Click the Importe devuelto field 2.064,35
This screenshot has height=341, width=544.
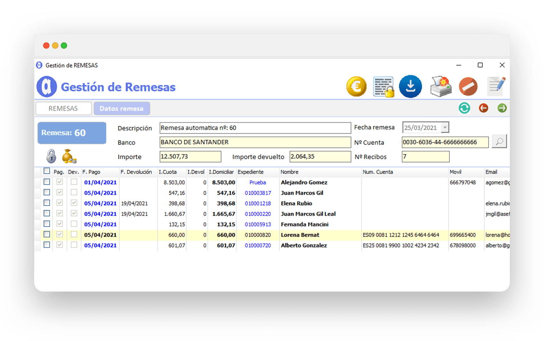click(x=320, y=157)
